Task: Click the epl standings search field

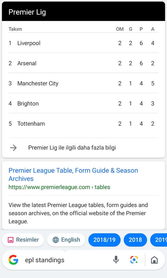Action: pyautogui.click(x=67, y=260)
